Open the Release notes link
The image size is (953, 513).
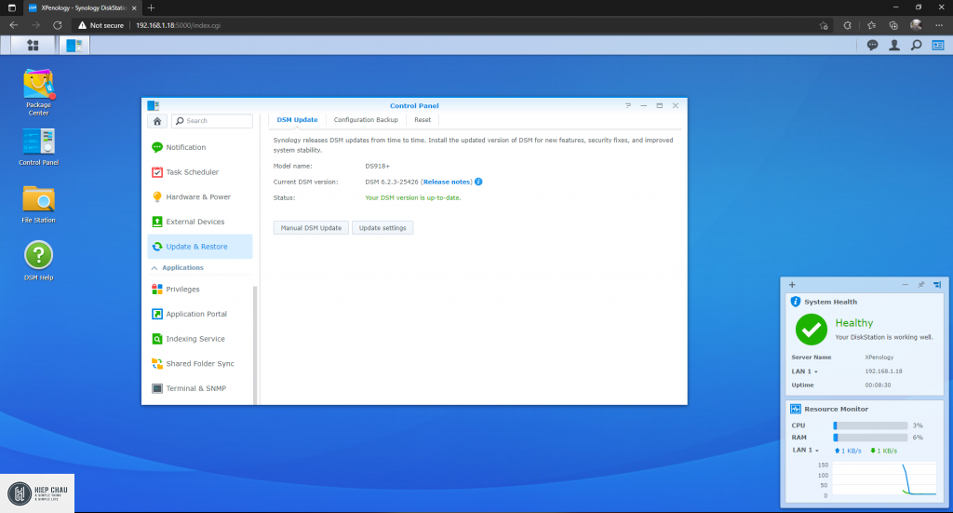coord(447,182)
